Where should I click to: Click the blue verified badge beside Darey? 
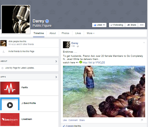pyautogui.click(x=47, y=21)
